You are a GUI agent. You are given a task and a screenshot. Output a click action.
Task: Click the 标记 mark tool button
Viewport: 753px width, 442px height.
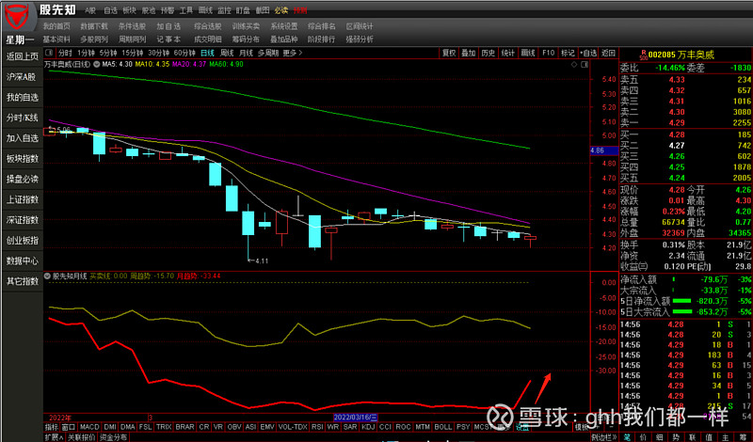[x=568, y=54]
